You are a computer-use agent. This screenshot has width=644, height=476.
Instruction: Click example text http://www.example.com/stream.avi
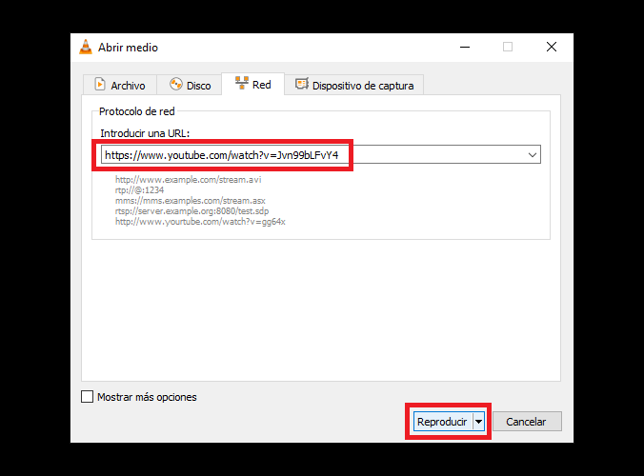pos(188,179)
